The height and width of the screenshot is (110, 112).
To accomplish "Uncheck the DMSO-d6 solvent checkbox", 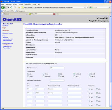I will tap(74, 74).
